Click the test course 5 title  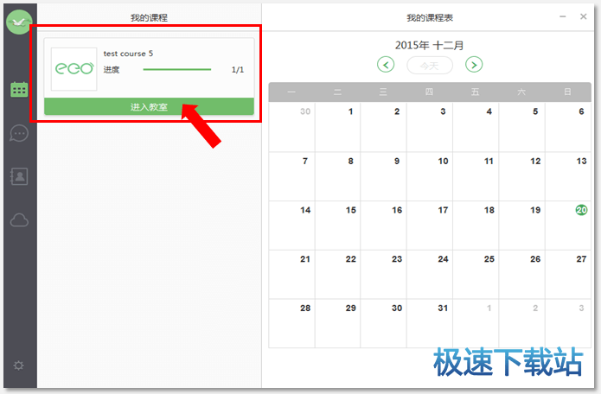[128, 54]
